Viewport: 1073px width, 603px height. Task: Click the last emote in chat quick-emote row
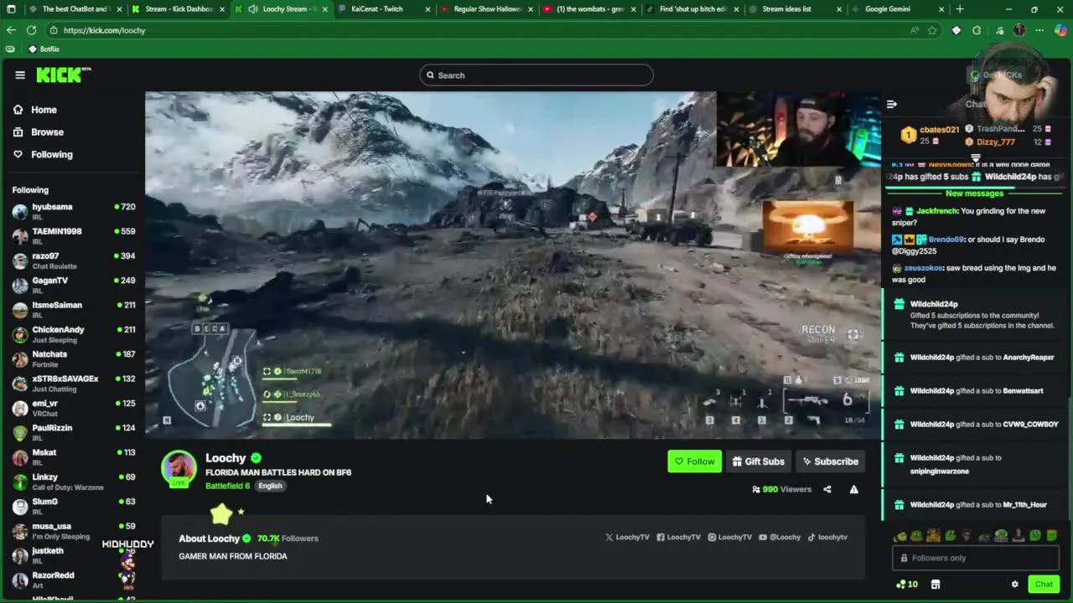click(x=1052, y=536)
